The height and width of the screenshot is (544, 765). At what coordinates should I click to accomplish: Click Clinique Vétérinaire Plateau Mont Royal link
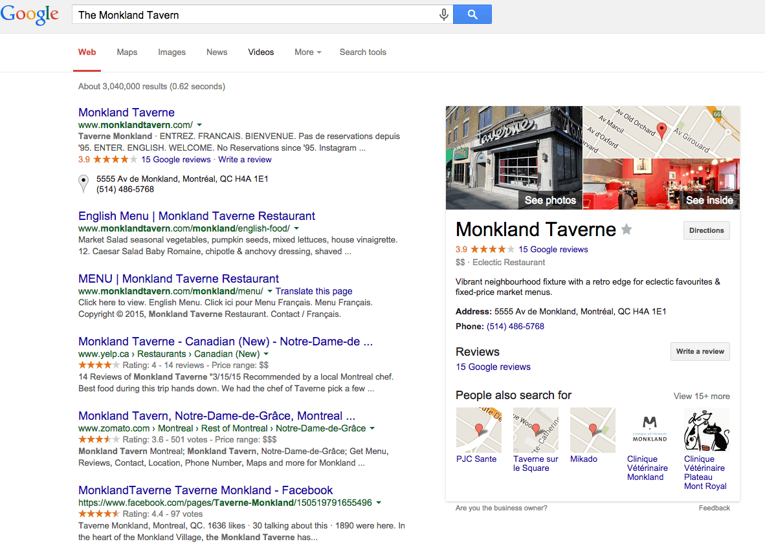(705, 473)
